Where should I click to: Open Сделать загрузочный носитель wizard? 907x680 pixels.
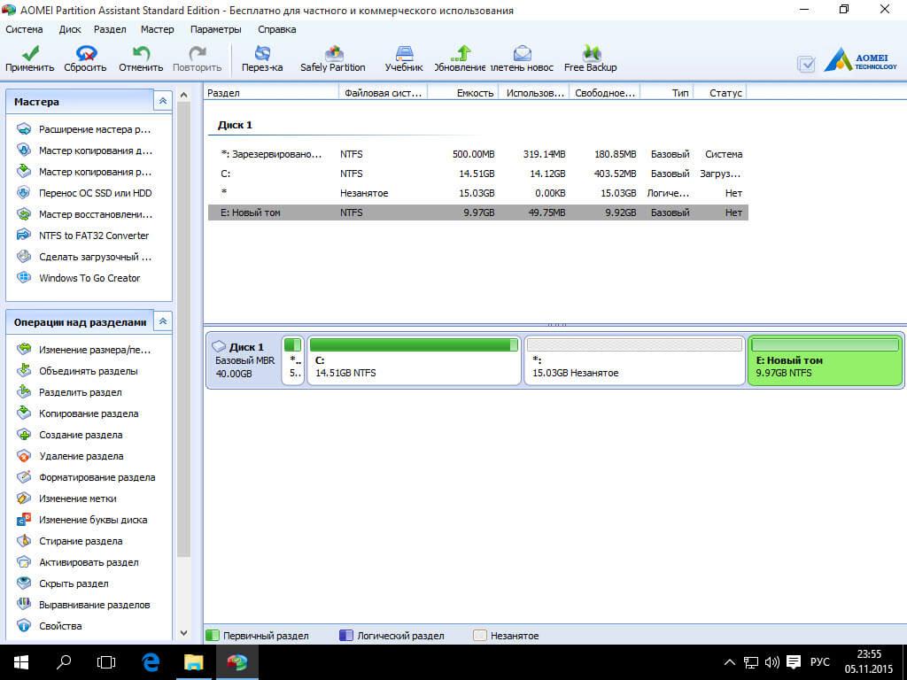coord(86,257)
